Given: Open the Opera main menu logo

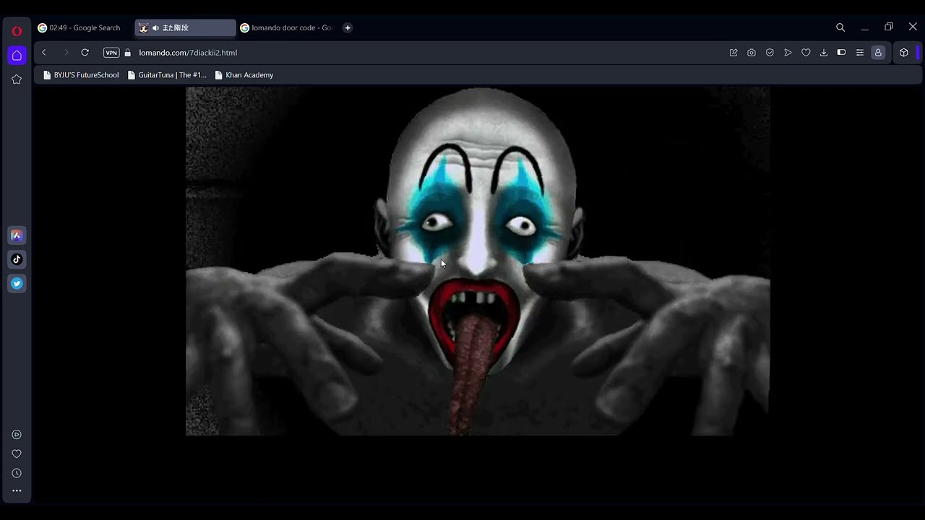Looking at the screenshot, I should pyautogui.click(x=17, y=31).
